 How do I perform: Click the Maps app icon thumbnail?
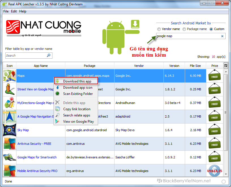10,76
